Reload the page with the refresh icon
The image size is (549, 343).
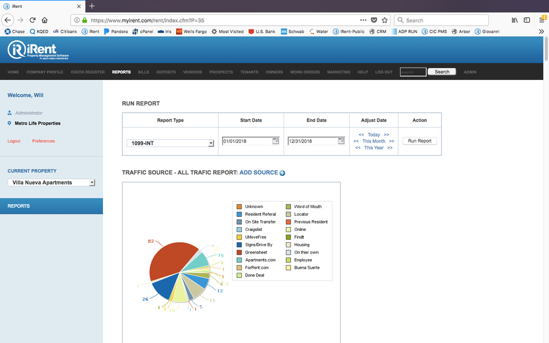click(x=33, y=20)
